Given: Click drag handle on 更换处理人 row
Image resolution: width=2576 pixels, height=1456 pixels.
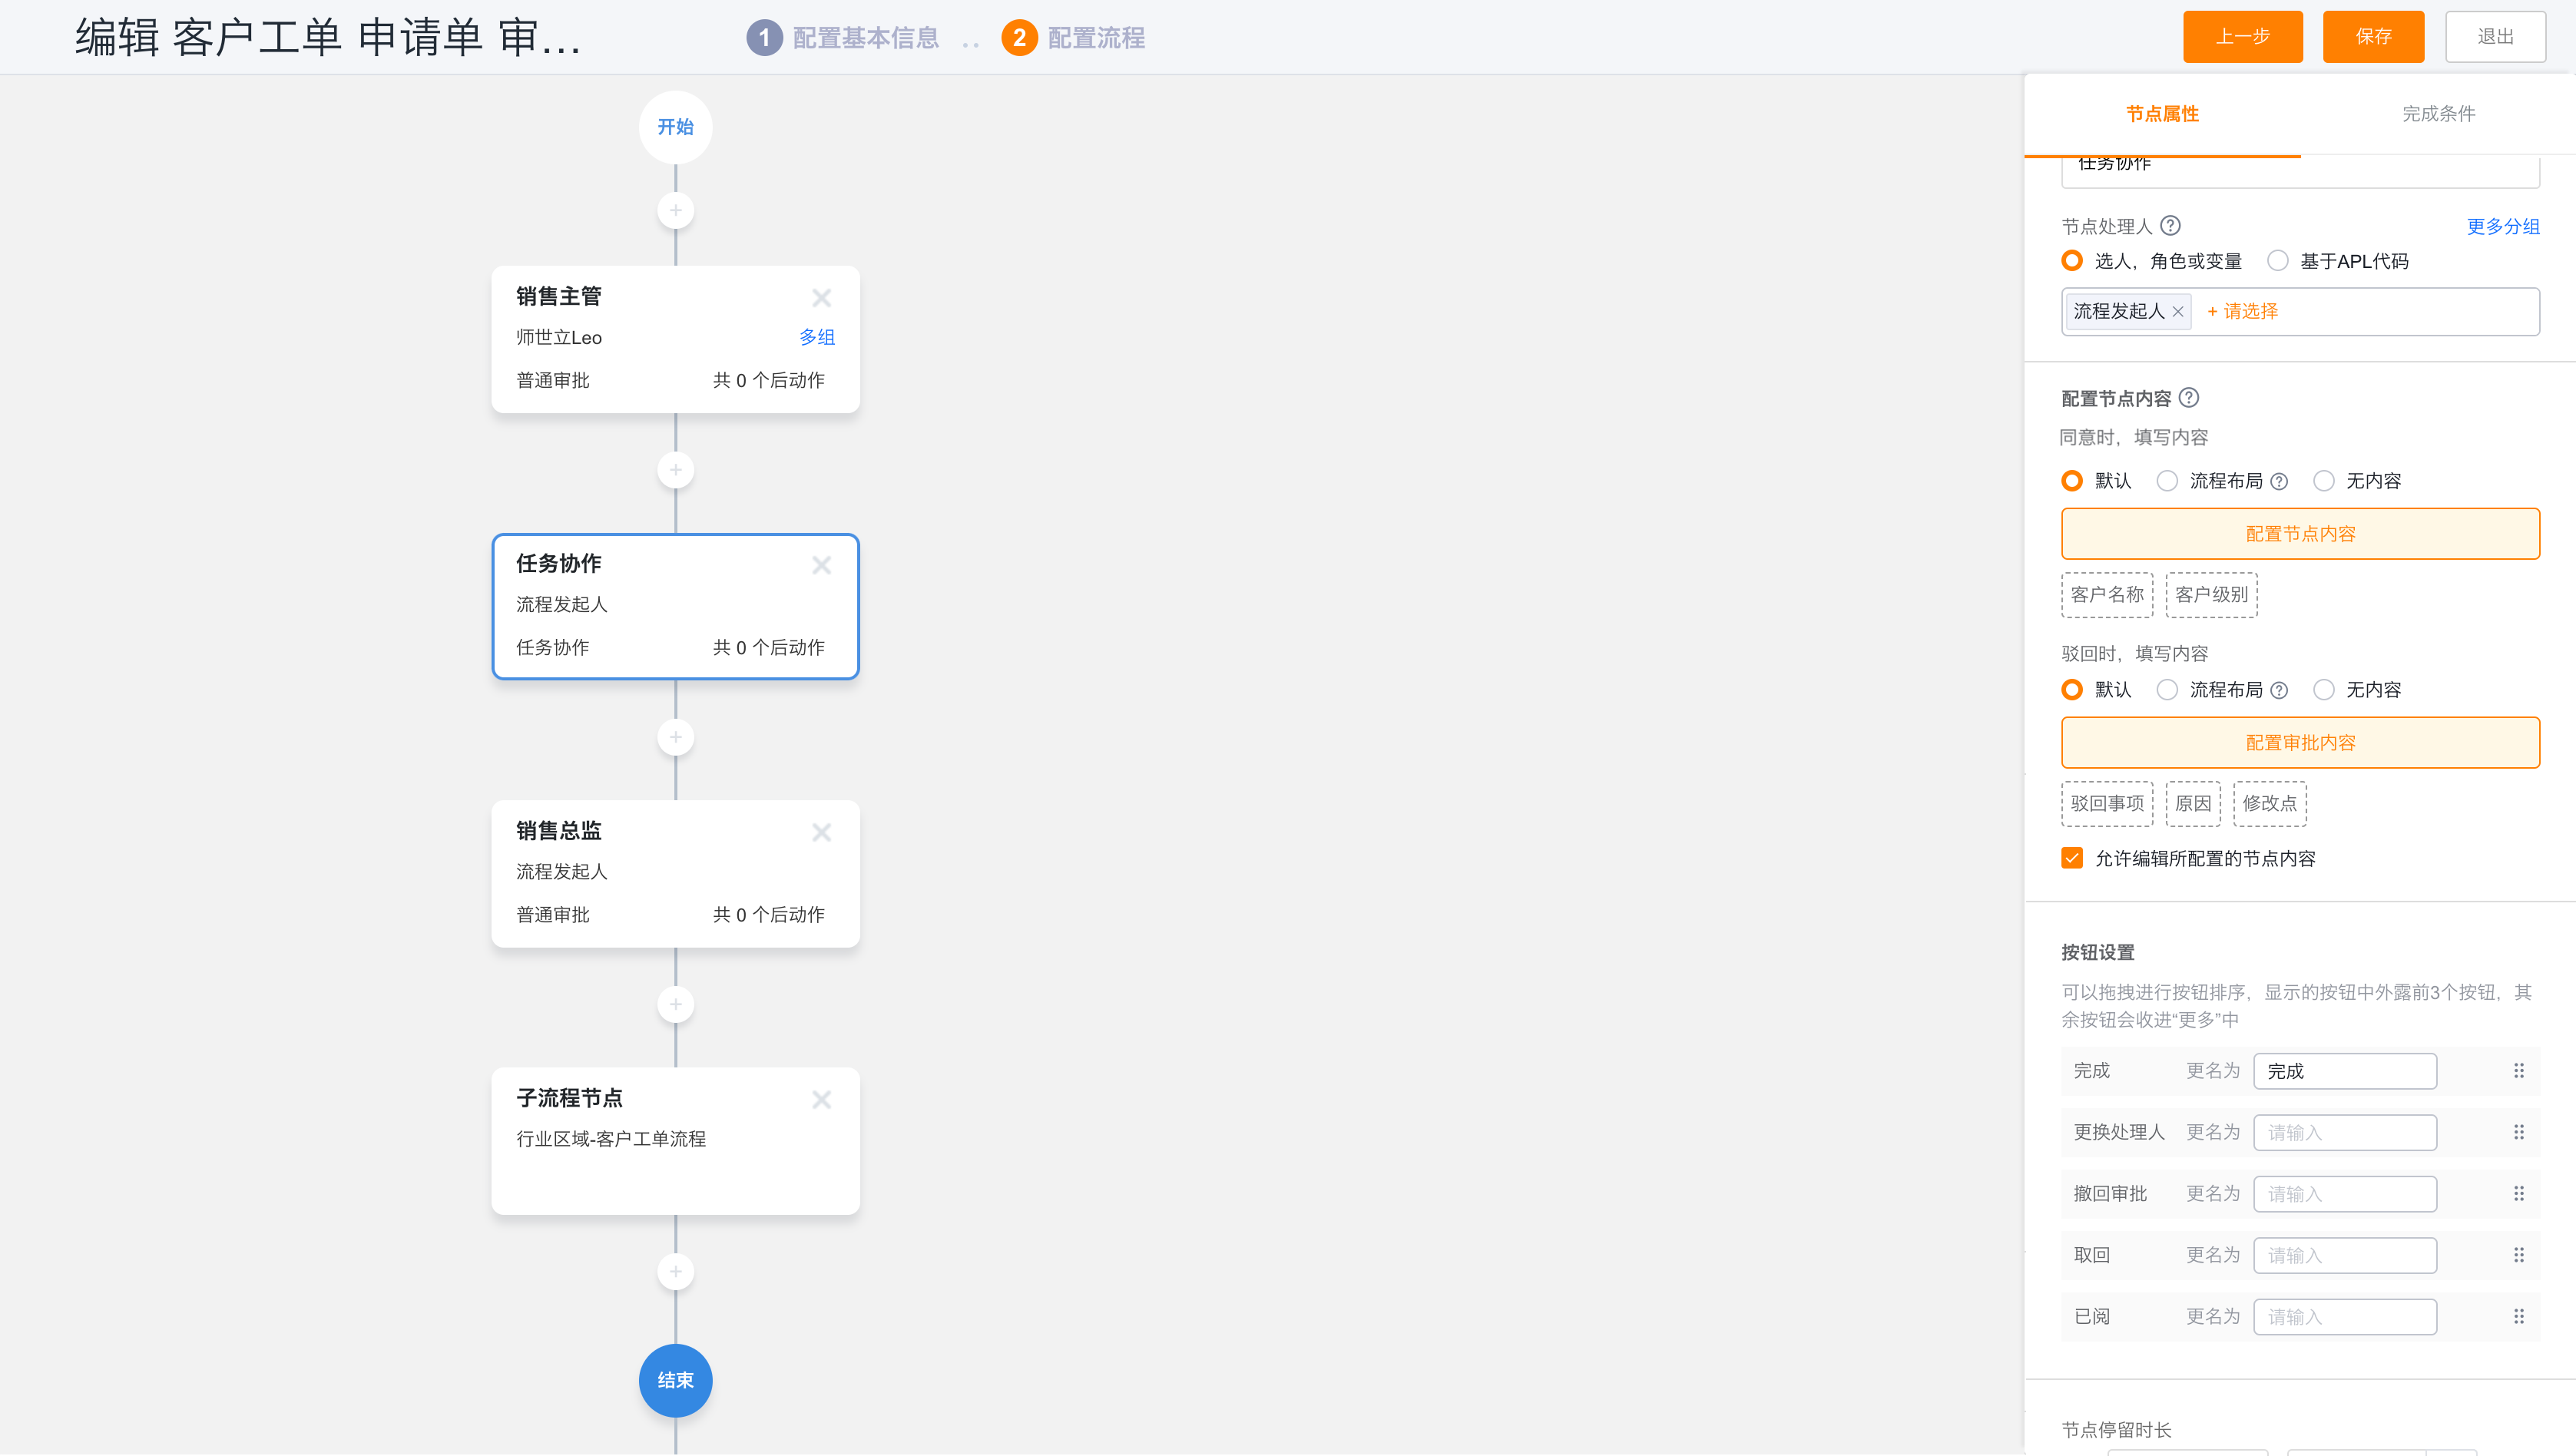Looking at the screenshot, I should point(2518,1132).
